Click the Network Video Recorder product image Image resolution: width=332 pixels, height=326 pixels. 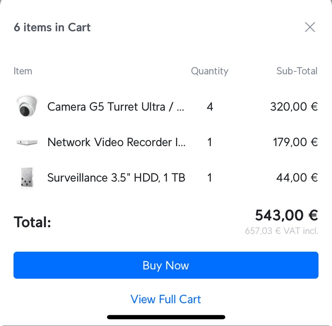[27, 142]
